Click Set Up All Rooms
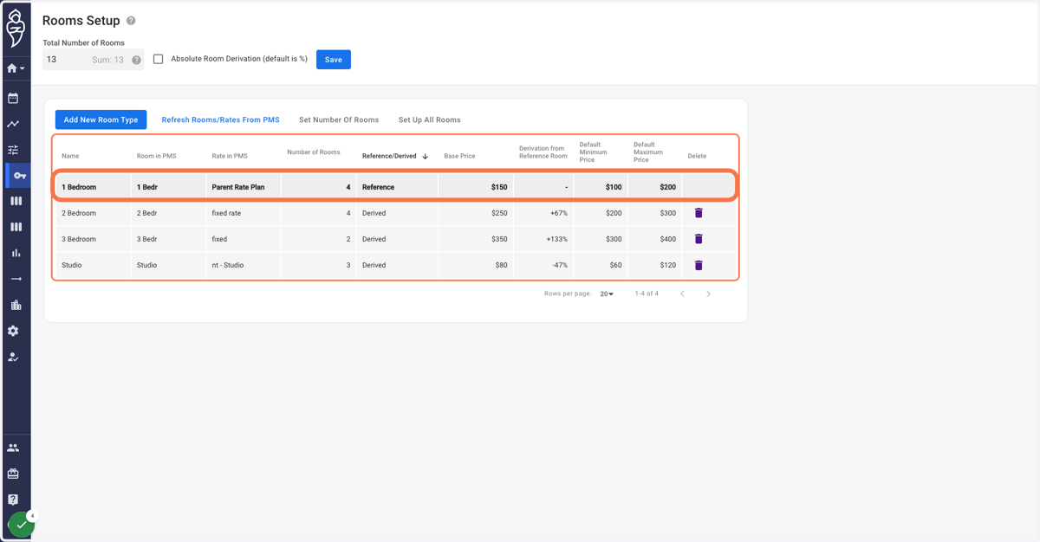 click(430, 119)
